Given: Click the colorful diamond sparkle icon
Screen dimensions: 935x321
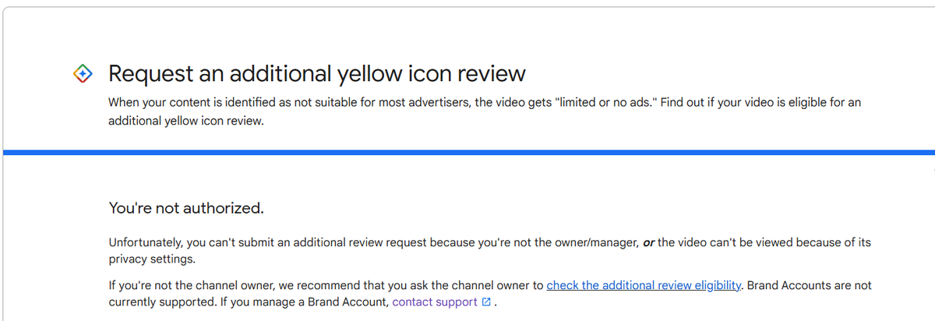Looking at the screenshot, I should coord(83,74).
